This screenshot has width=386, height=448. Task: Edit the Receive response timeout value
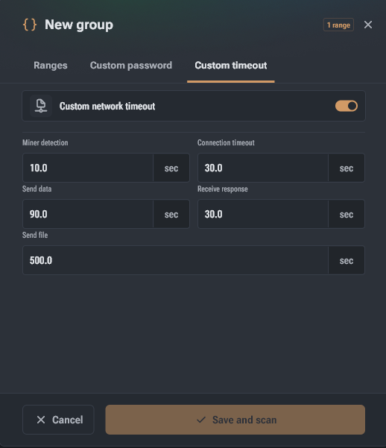coord(263,214)
